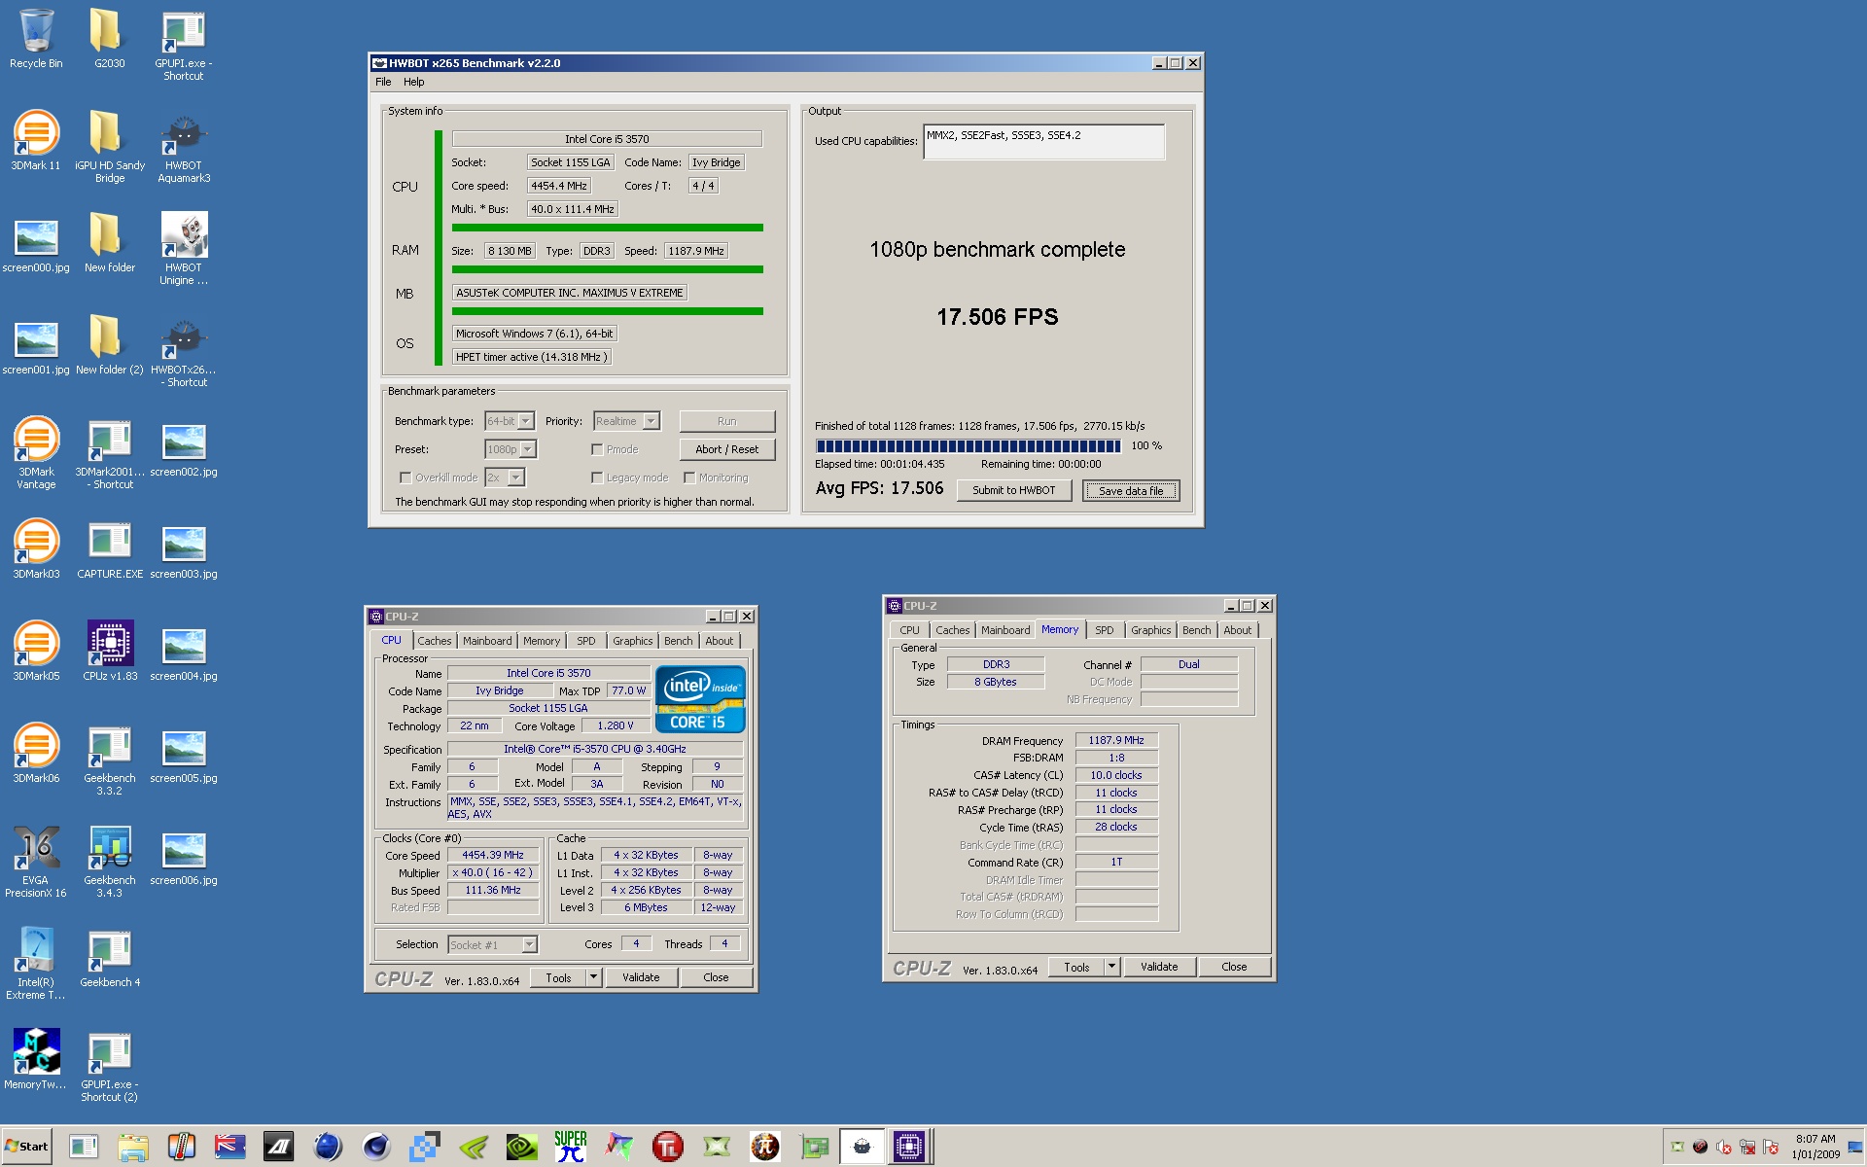
Task: Open Mainboard tab in left CPU-Z
Action: coord(487,641)
